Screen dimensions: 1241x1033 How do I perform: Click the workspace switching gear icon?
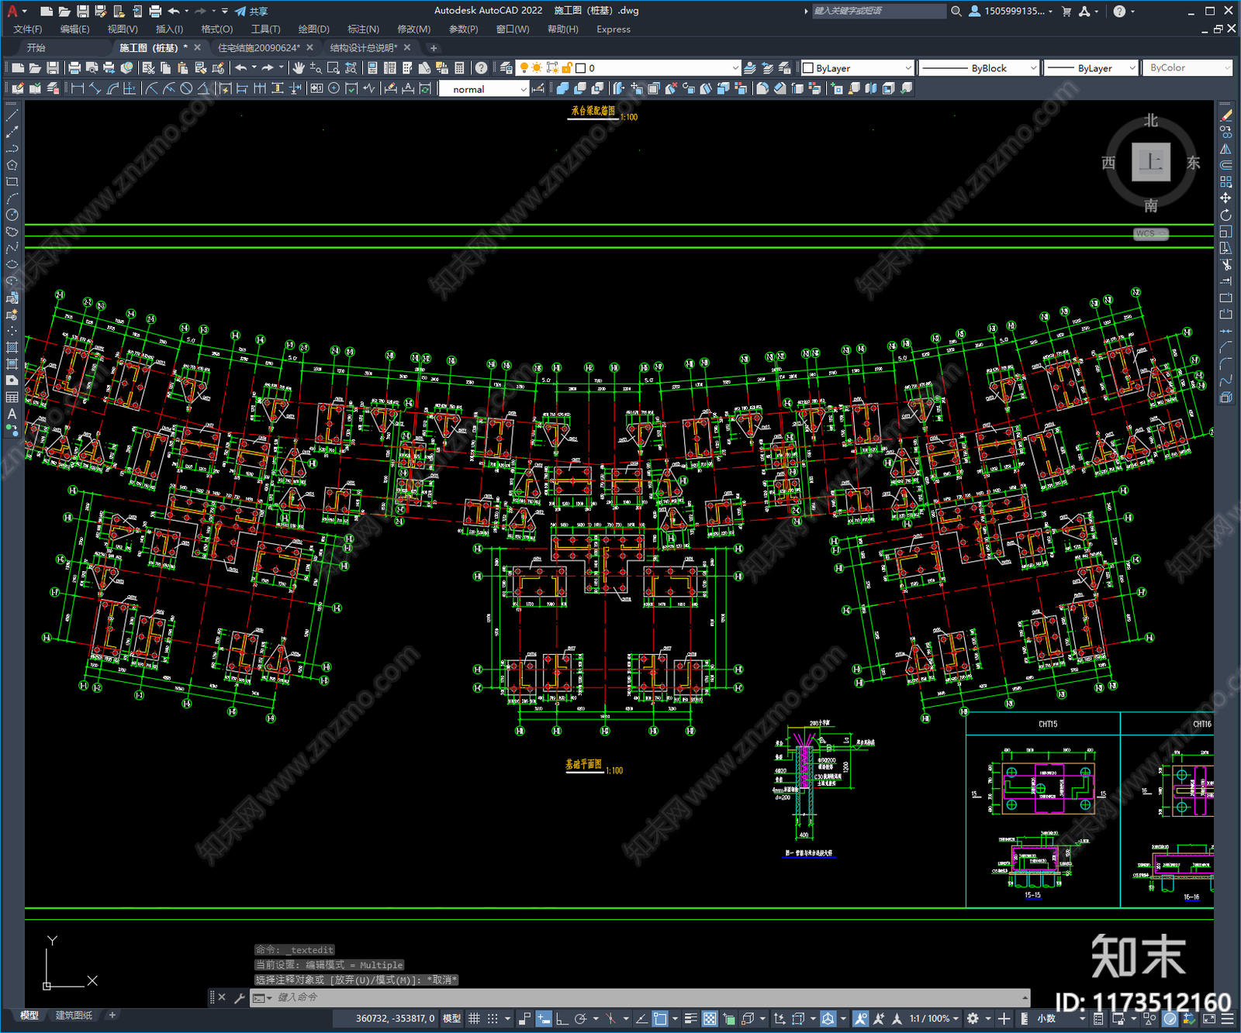pos(973,1018)
